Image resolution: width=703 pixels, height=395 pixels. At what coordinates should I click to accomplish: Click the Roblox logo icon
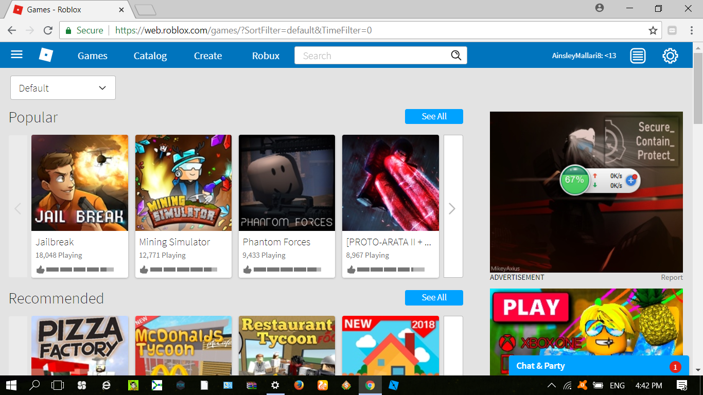(46, 55)
